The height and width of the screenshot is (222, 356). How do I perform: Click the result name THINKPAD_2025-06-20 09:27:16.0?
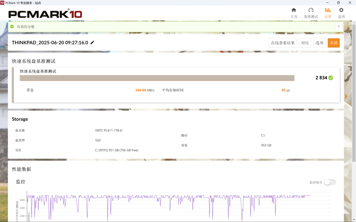(x=50, y=43)
